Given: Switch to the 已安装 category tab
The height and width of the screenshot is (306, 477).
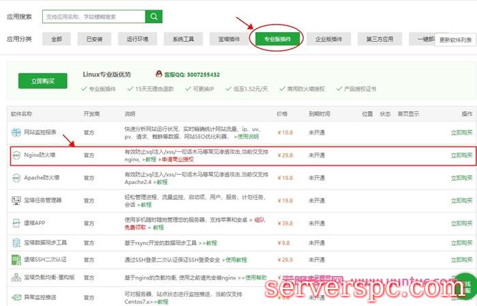Looking at the screenshot, I should [95, 40].
